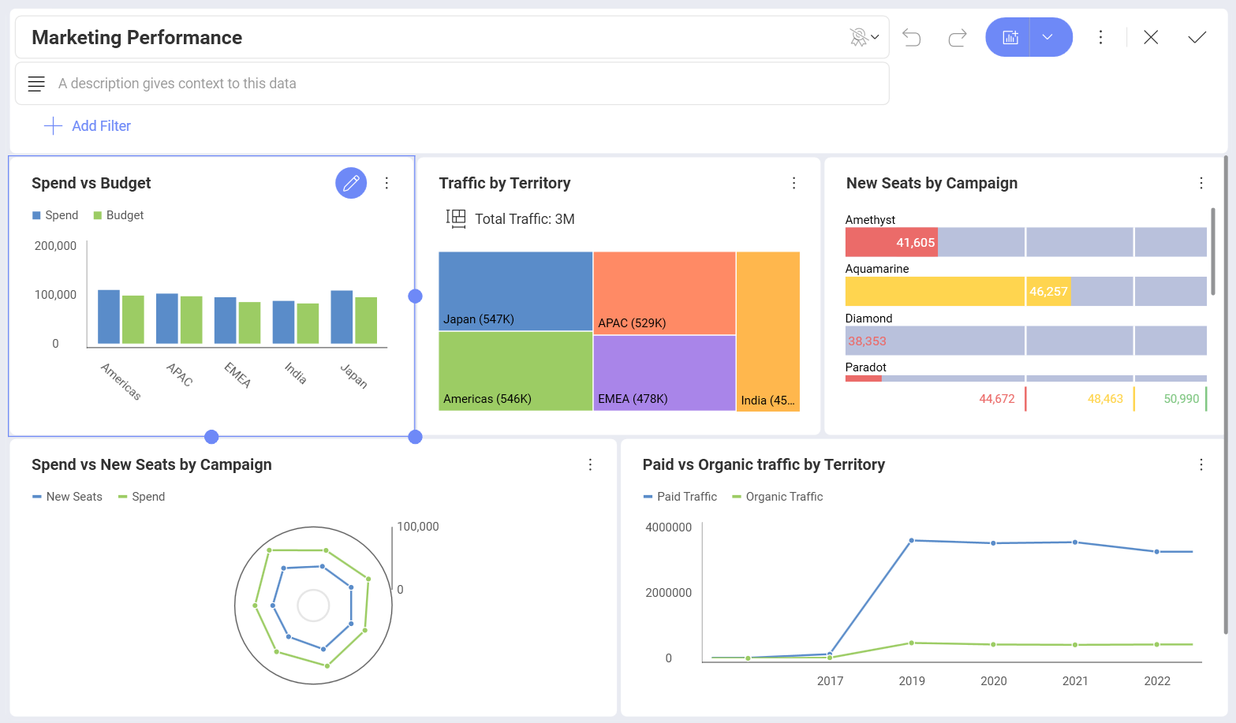
Task: Click the plus icon beside Add Filter
Action: [53, 126]
